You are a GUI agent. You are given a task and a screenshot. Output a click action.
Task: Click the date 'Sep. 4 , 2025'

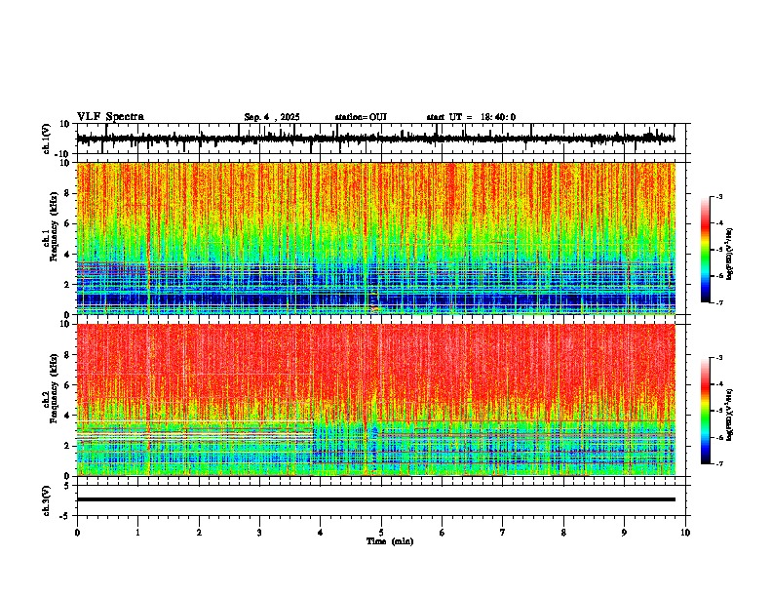(272, 117)
